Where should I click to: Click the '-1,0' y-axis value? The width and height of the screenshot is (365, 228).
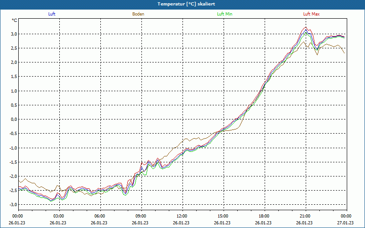(14, 148)
